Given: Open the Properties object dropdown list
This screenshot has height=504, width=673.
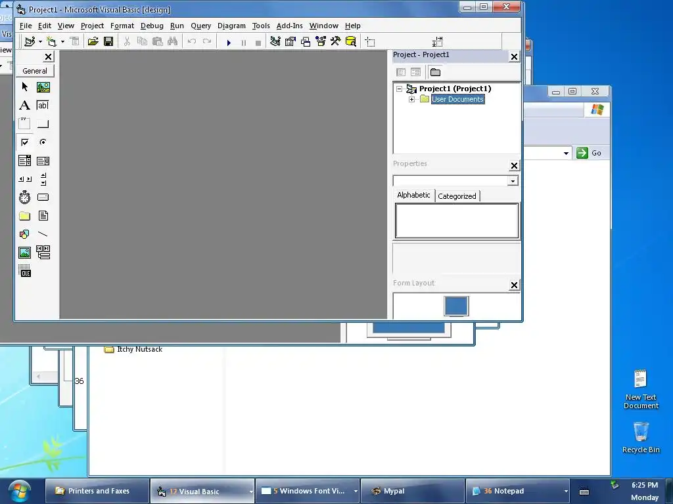Looking at the screenshot, I should click(x=513, y=181).
